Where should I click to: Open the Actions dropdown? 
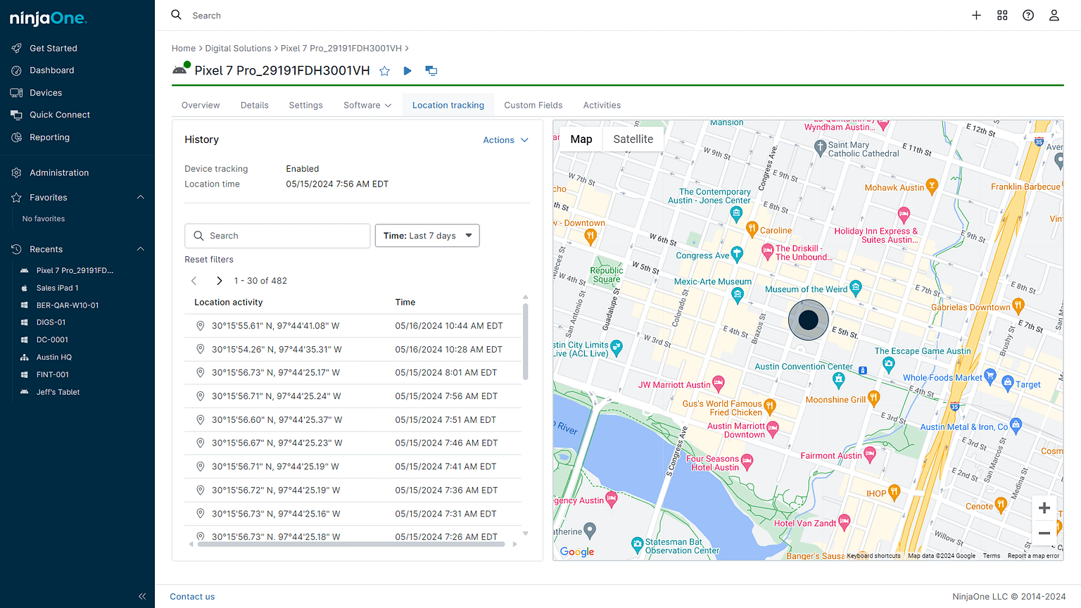point(505,140)
